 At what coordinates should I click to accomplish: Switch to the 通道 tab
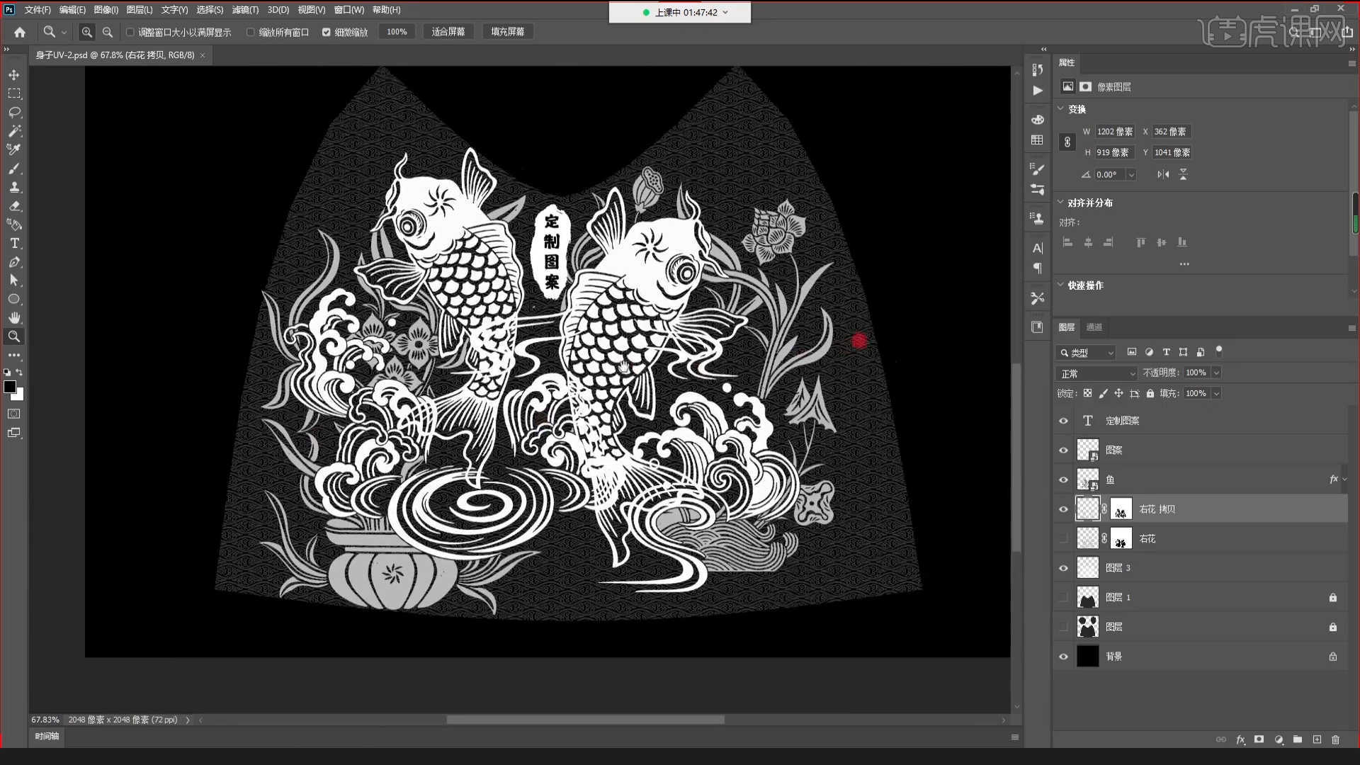point(1094,327)
